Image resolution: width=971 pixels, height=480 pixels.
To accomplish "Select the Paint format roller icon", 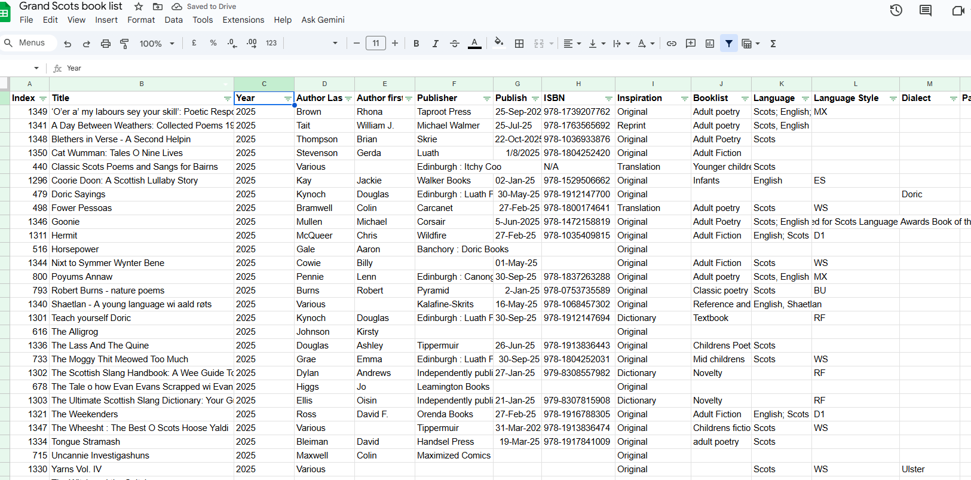I will (124, 44).
